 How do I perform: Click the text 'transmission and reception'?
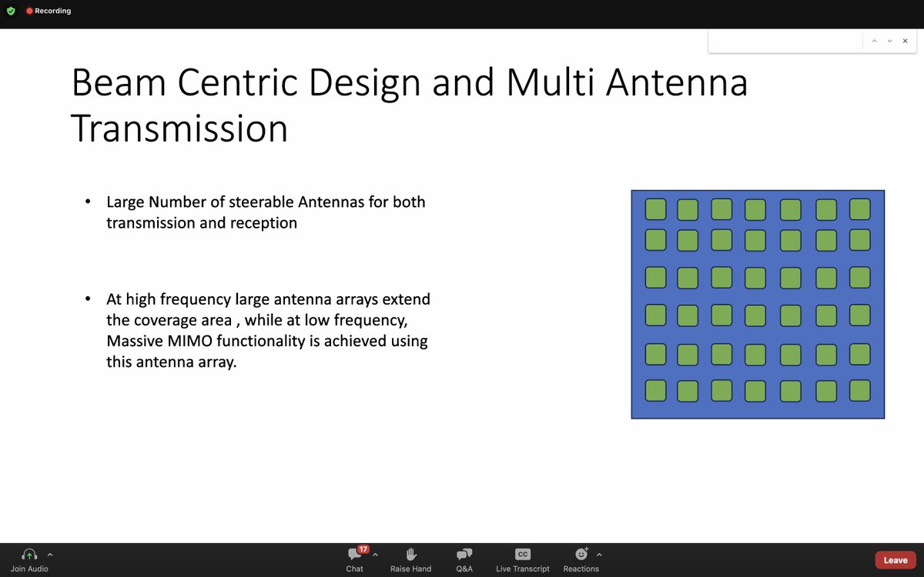coord(202,223)
